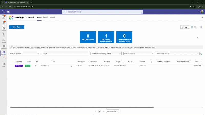Click the Resolution Time SLA column header

(183, 62)
